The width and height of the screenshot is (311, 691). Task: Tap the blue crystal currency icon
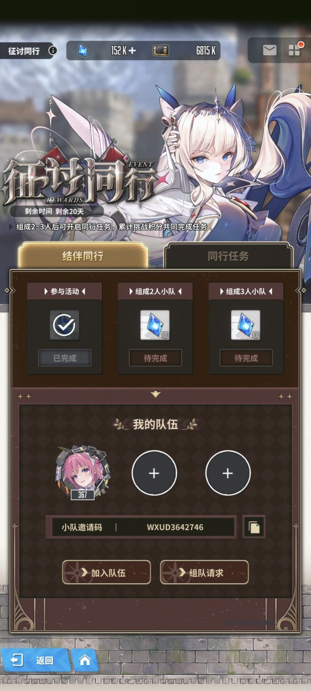tap(83, 51)
